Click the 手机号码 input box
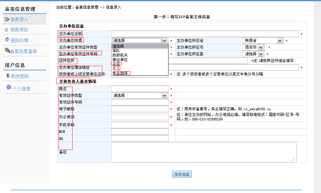The image size is (321, 193). coord(139,125)
